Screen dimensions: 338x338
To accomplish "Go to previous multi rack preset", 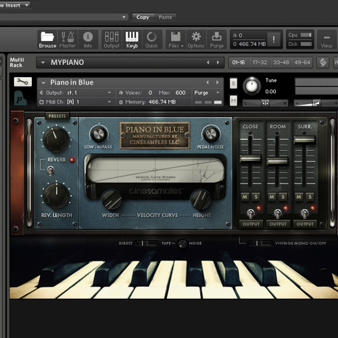I will [208, 62].
